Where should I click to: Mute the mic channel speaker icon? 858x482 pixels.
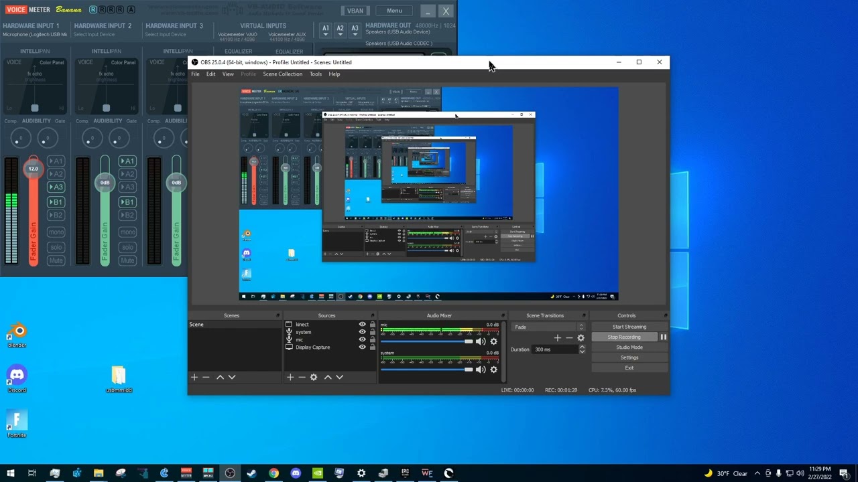pyautogui.click(x=481, y=341)
